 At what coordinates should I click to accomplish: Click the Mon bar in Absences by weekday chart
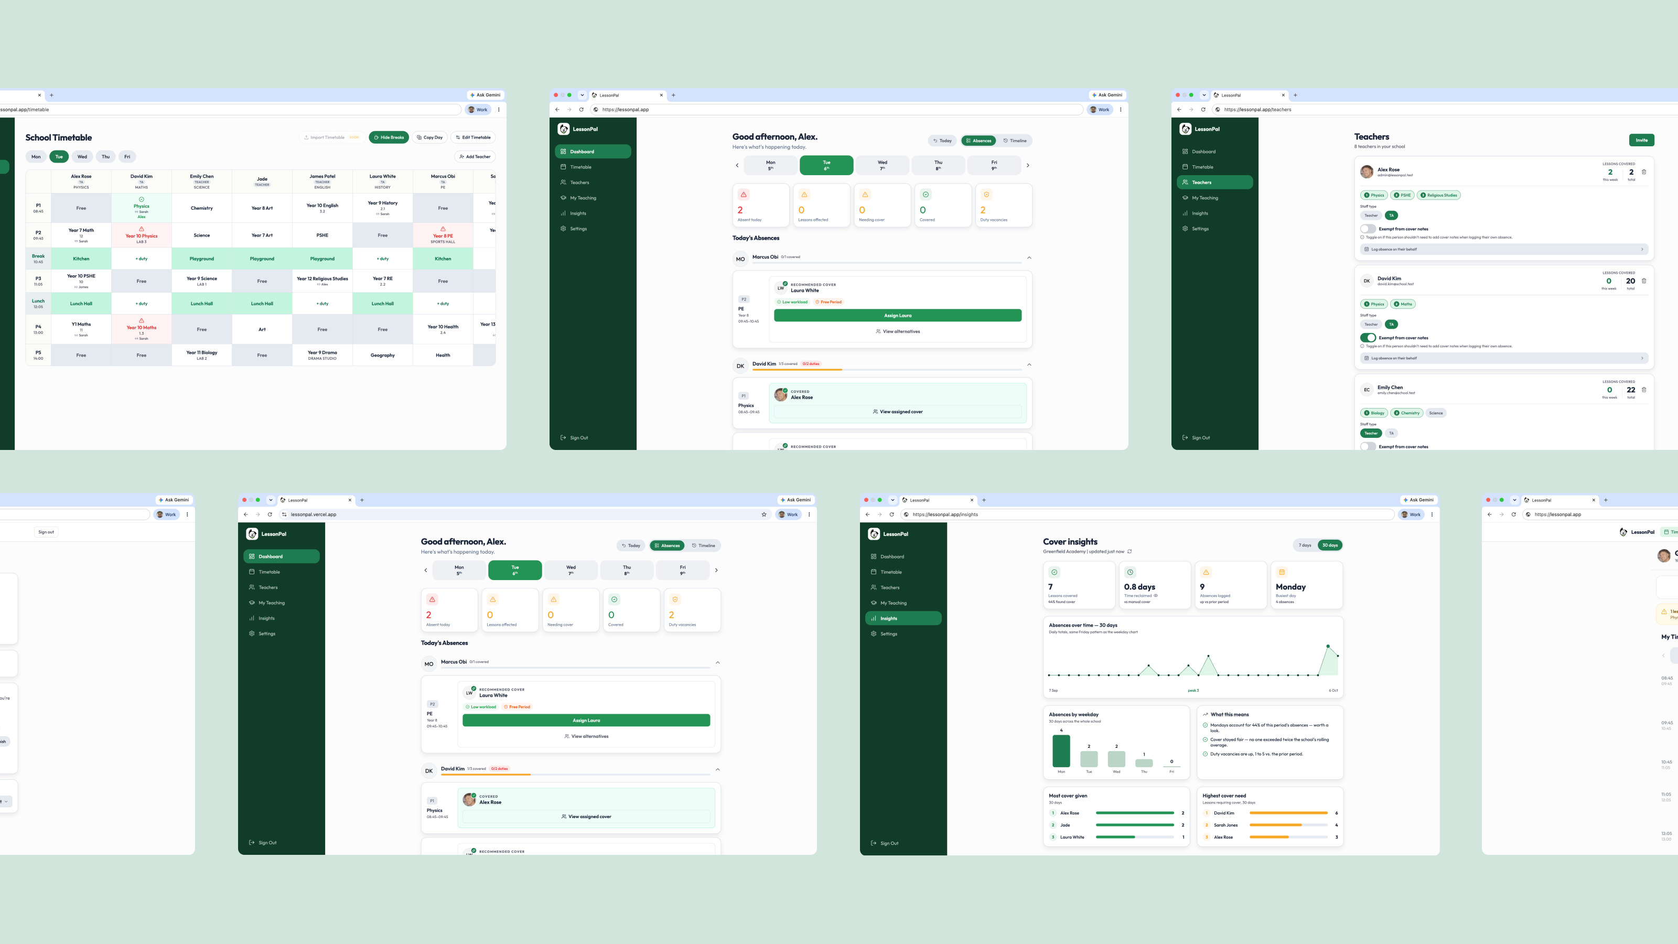tap(1061, 751)
